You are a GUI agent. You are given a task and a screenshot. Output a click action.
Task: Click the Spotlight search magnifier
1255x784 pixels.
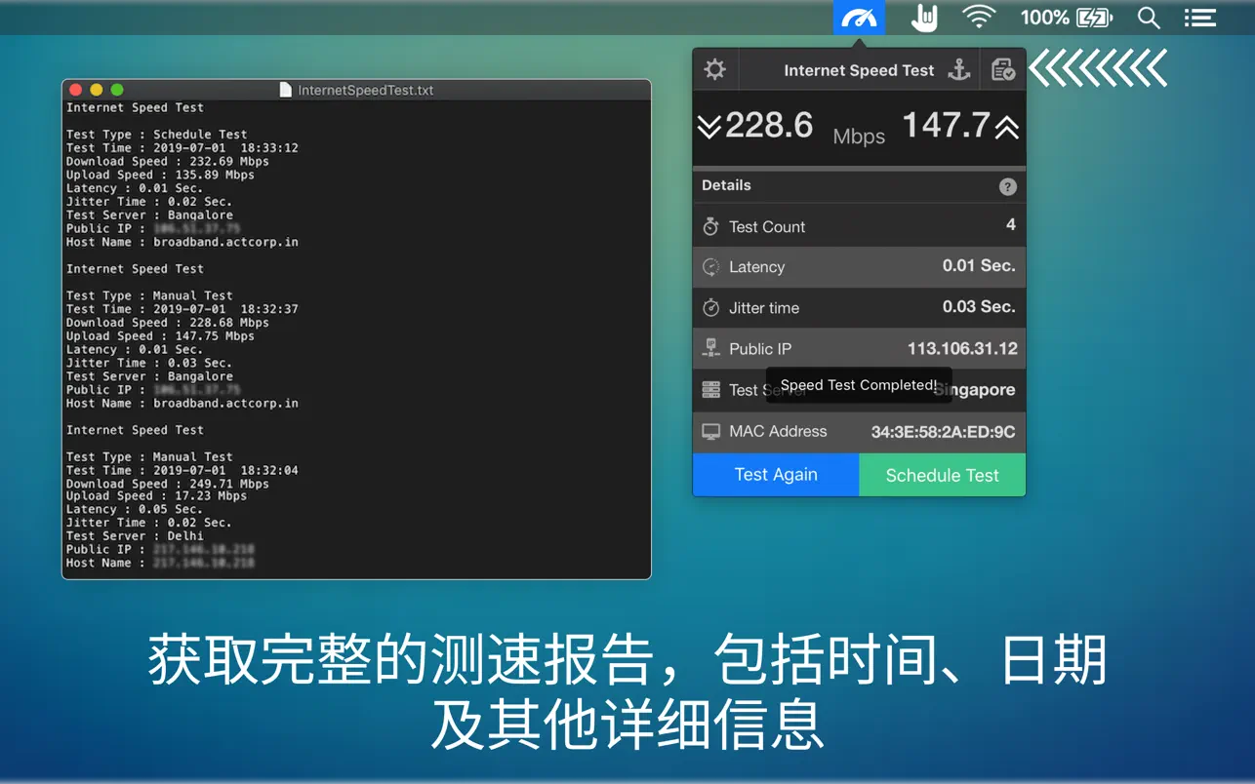pos(1149,17)
